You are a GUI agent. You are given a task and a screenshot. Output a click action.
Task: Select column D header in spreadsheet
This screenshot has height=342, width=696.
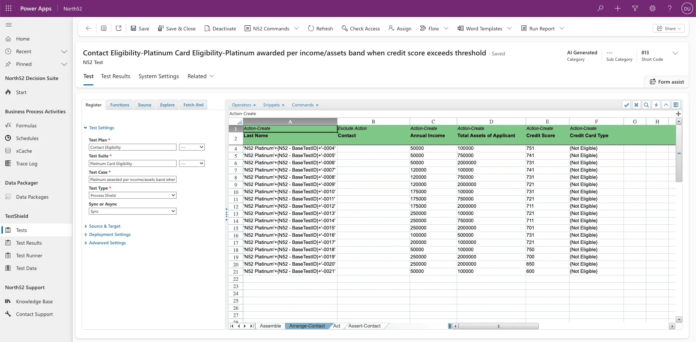(x=491, y=122)
